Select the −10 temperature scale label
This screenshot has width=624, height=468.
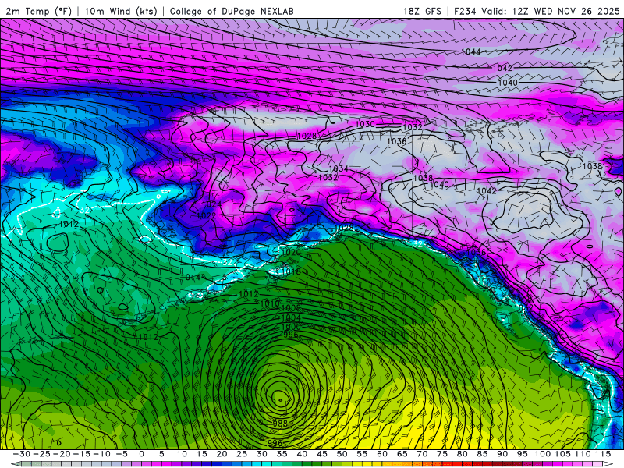tap(101, 454)
